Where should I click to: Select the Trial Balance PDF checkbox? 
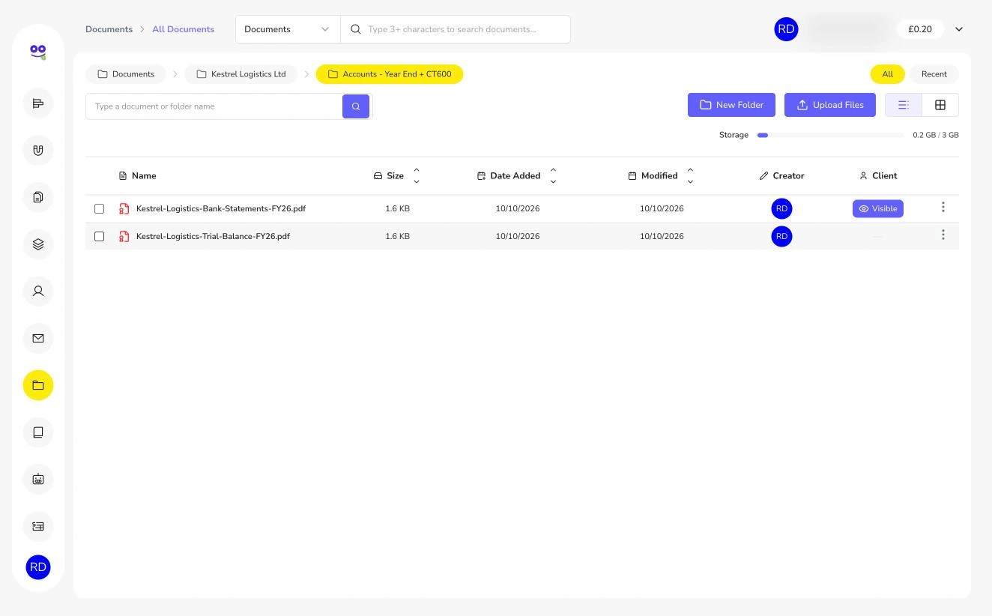pyautogui.click(x=100, y=237)
